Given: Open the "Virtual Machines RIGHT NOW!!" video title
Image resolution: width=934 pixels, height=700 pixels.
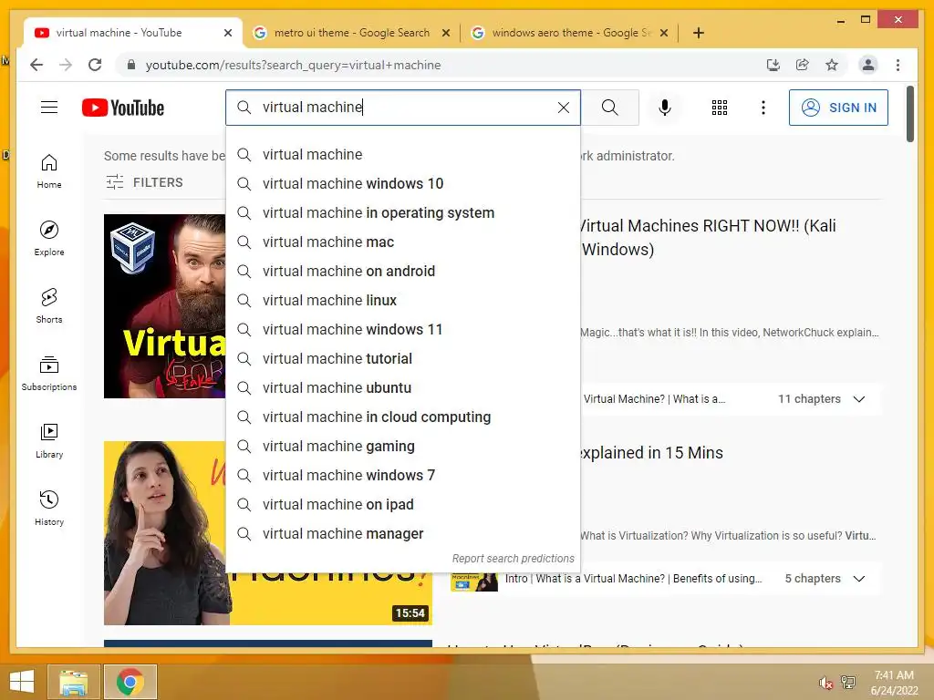Looking at the screenshot, I should pos(708,238).
